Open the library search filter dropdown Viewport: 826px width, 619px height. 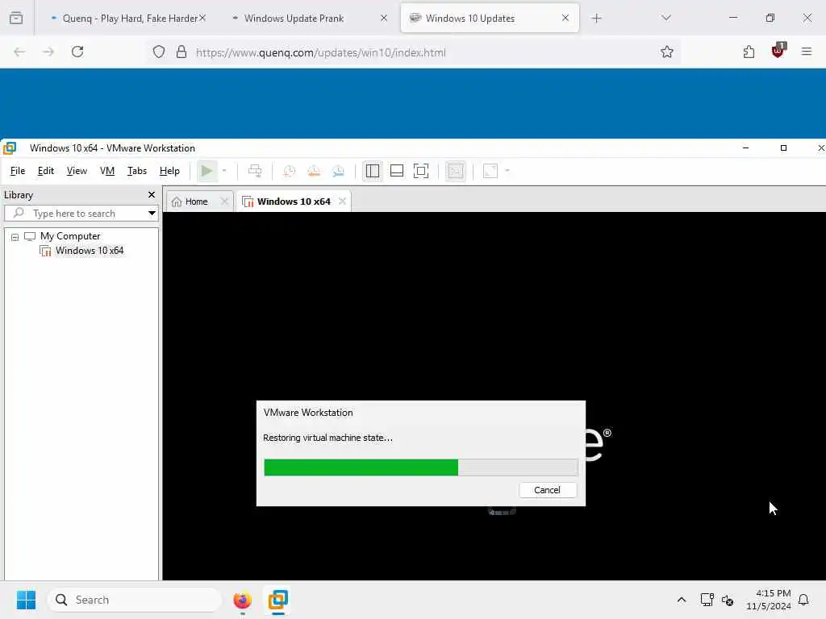point(152,213)
